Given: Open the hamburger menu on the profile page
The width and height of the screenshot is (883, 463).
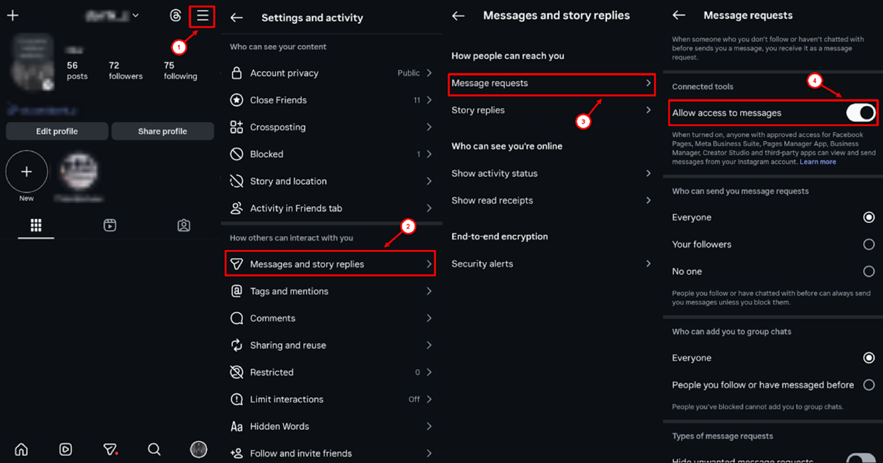Looking at the screenshot, I should pos(201,16).
